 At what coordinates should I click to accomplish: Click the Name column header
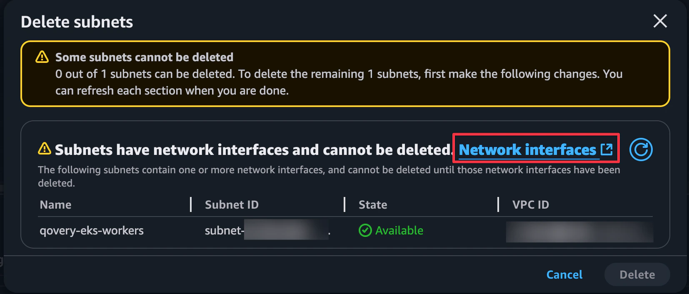click(x=55, y=204)
